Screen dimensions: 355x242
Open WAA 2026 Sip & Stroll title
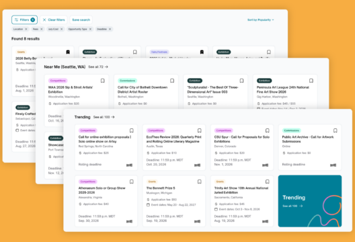click(x=71, y=89)
